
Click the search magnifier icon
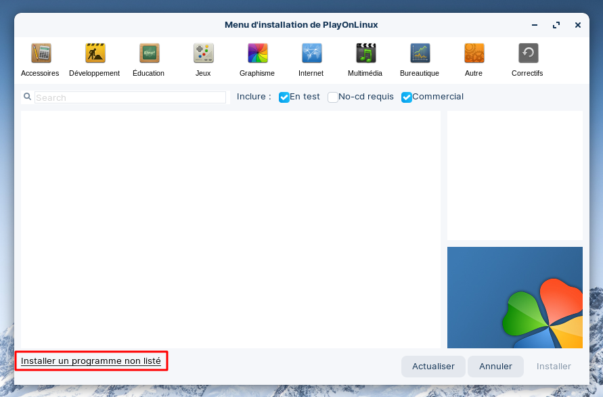[x=27, y=97]
